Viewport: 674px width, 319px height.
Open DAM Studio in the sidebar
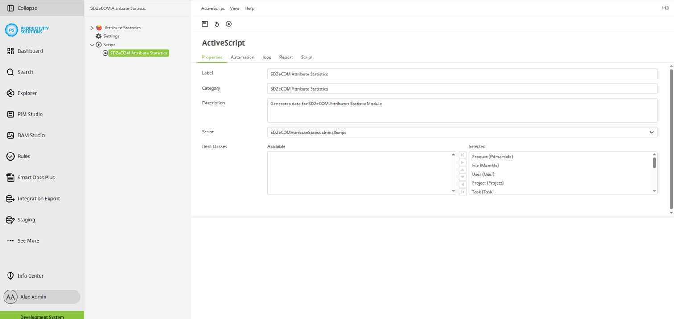(31, 135)
